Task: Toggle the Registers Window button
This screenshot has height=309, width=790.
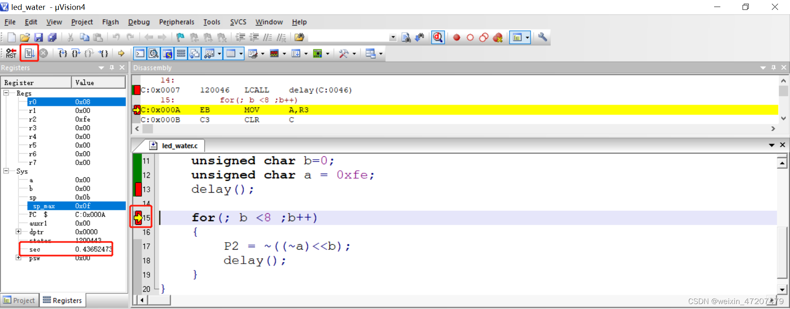Action: click(181, 53)
